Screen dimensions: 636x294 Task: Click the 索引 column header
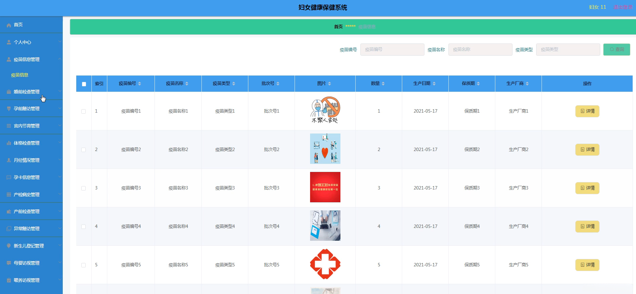pos(99,84)
